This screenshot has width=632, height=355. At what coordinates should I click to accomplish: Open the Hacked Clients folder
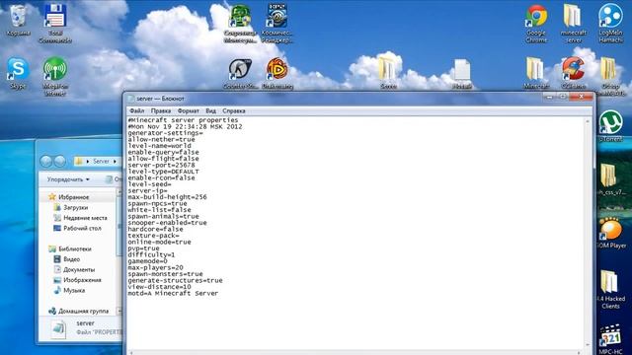click(610, 289)
